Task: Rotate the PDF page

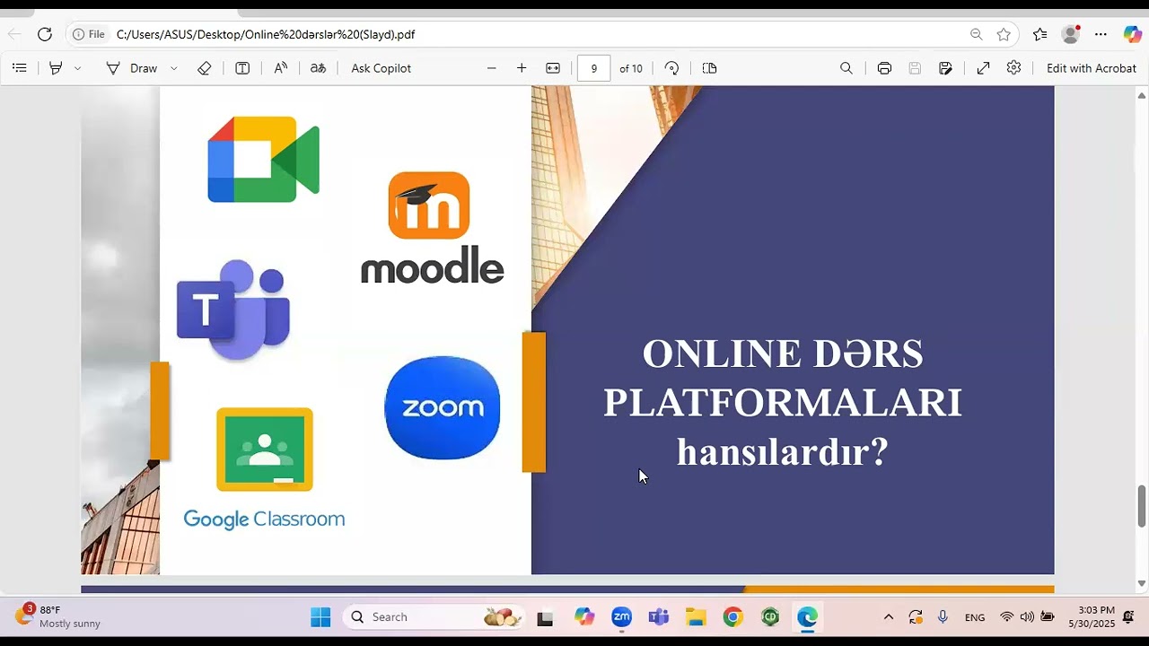Action: click(x=671, y=68)
